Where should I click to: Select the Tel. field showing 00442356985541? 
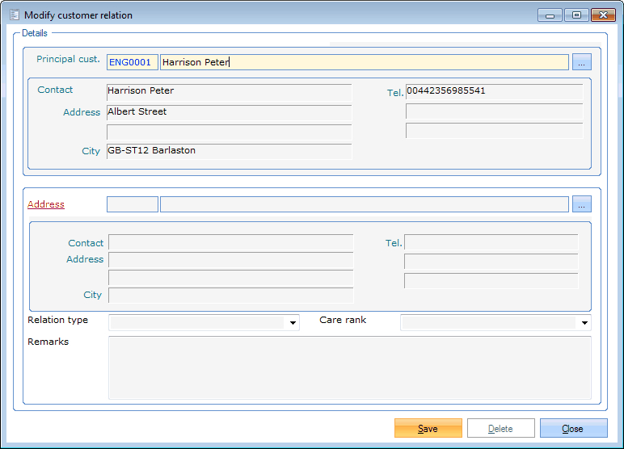494,91
